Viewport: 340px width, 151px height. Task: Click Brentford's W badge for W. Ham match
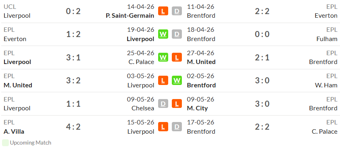tap(177, 80)
